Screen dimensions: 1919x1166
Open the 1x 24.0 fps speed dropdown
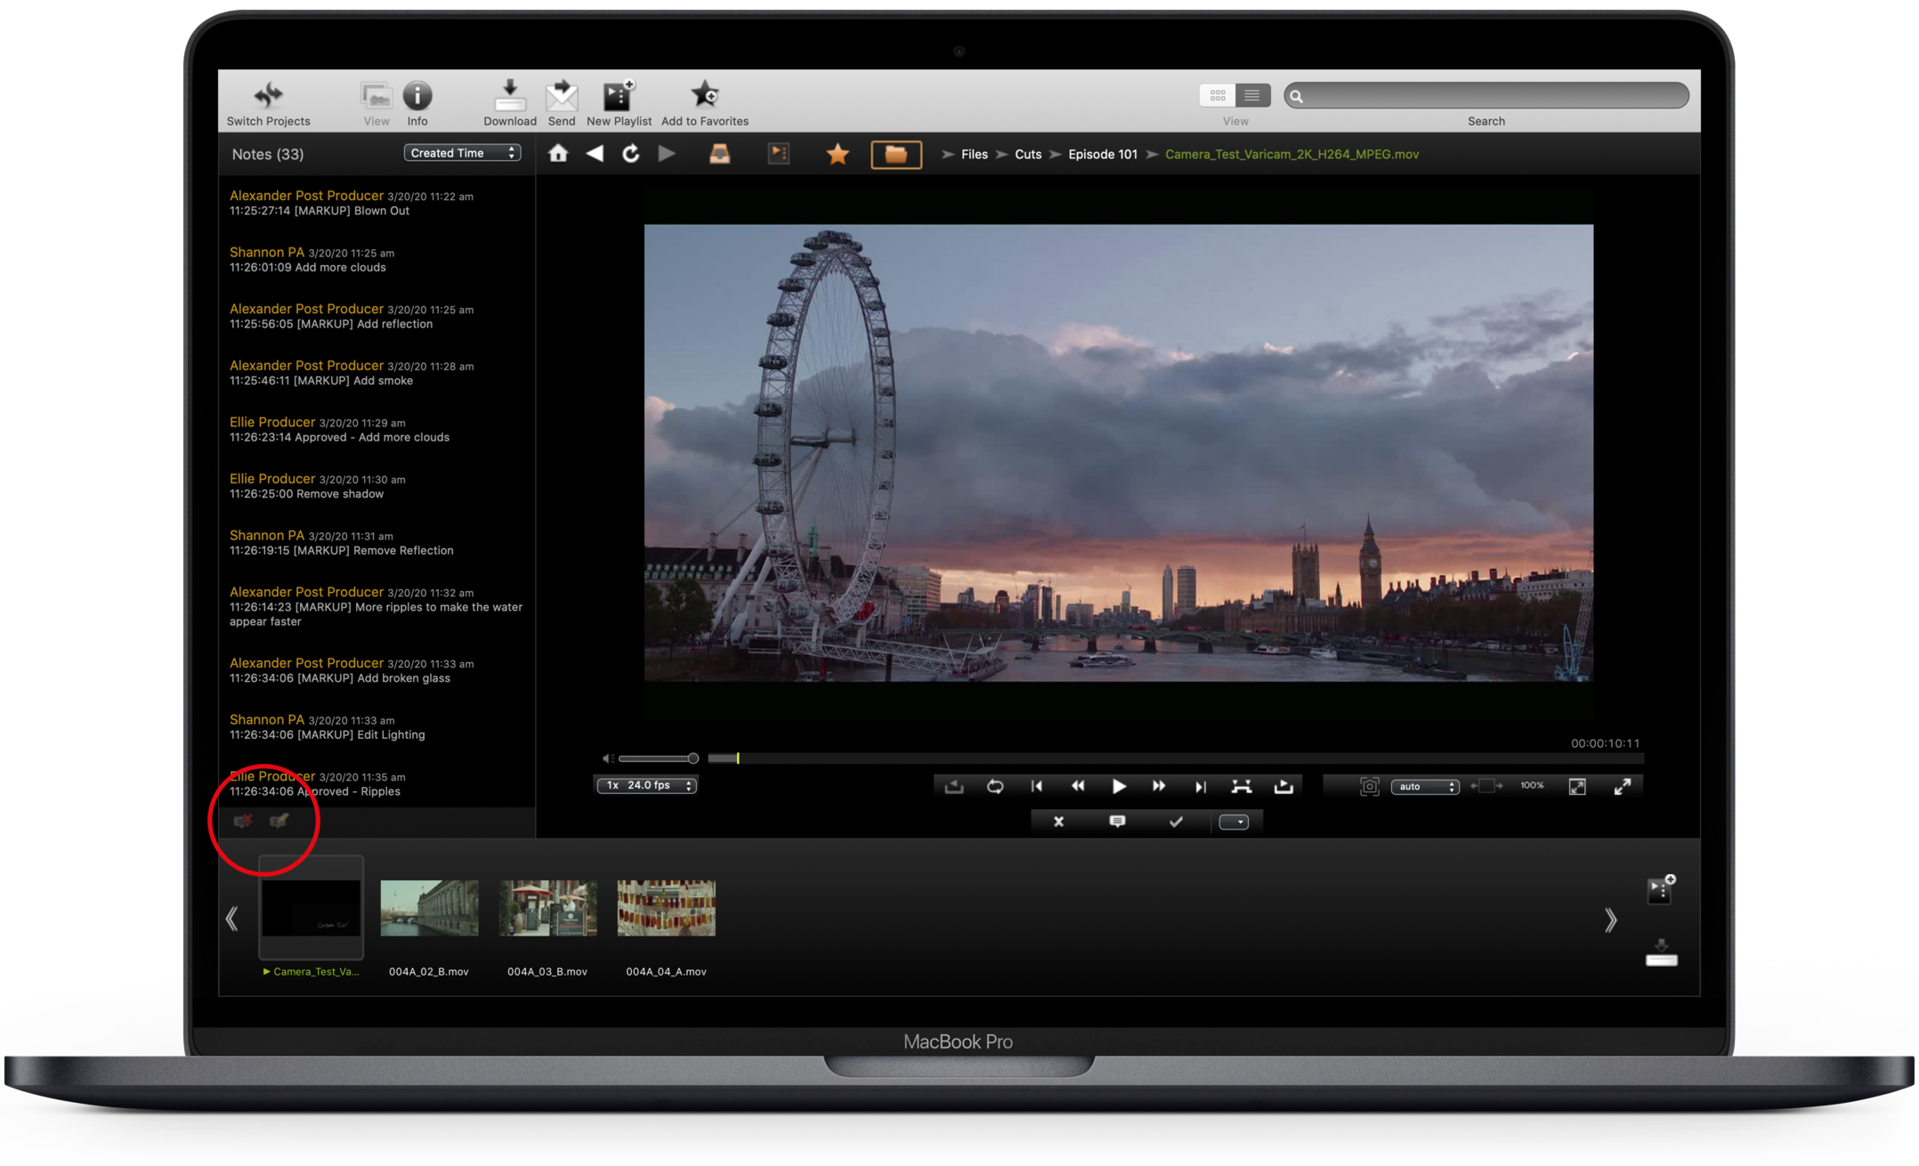647,785
